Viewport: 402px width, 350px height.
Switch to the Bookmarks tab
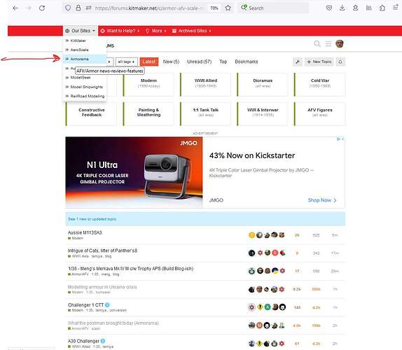click(x=247, y=62)
